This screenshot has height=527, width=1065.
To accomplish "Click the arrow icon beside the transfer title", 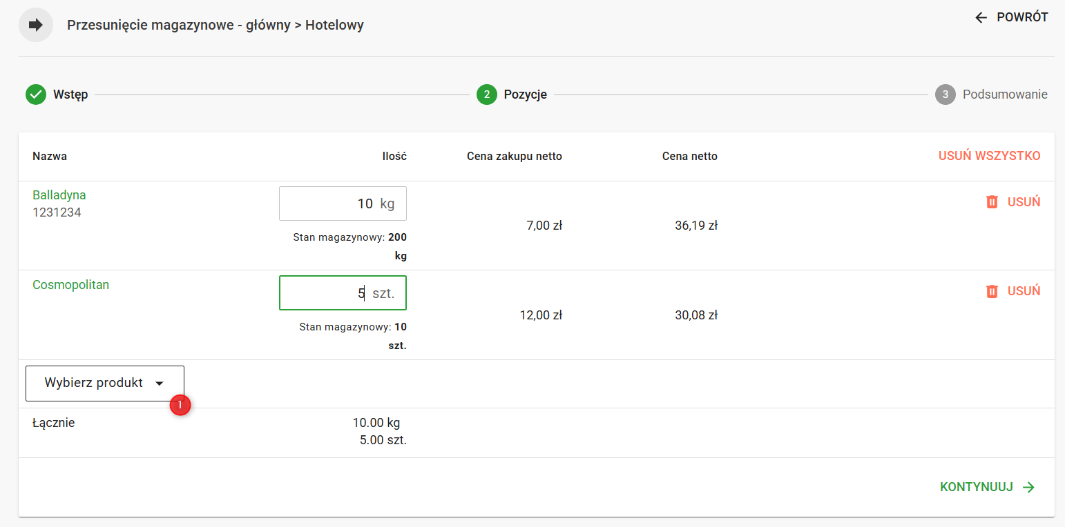I will [36, 26].
